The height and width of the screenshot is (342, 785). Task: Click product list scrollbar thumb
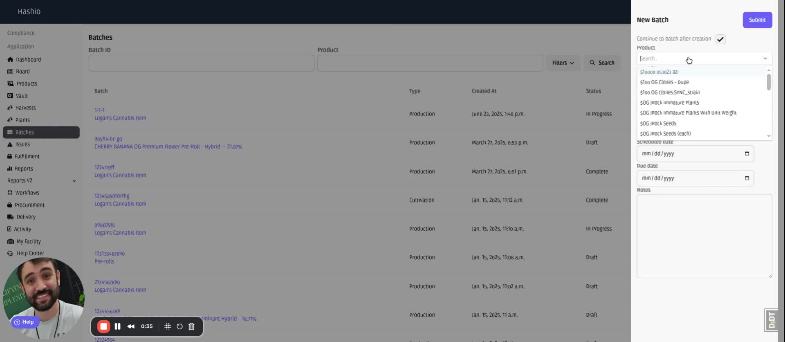(769, 82)
